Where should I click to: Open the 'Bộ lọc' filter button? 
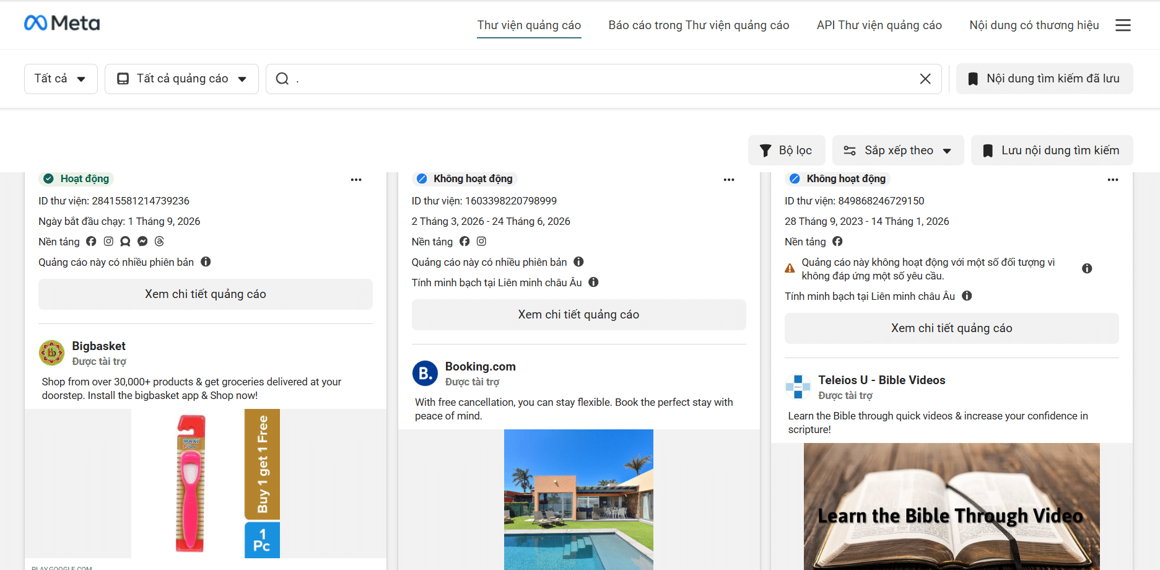point(787,151)
